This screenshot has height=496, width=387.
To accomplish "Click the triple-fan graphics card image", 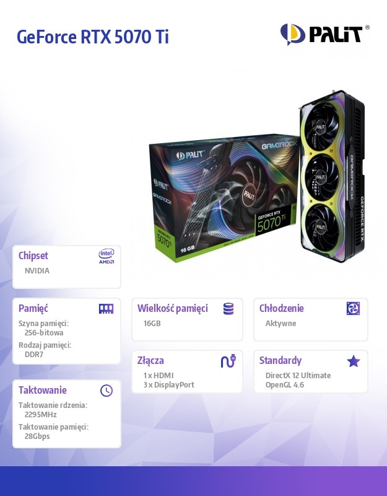I will pos(332,177).
